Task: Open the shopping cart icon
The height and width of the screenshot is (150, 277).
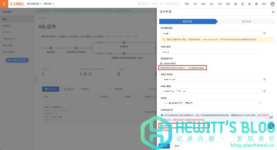Action: (x=249, y=4)
